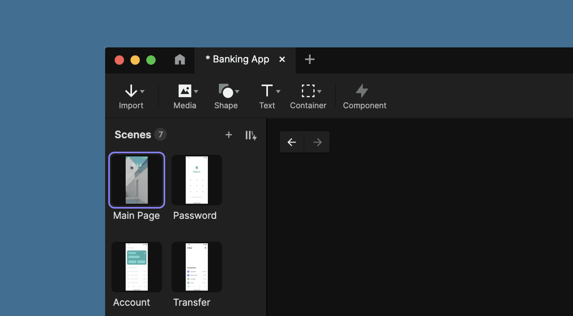Expand the Container dropdown arrow
This screenshot has height=316, width=573.
pyautogui.click(x=319, y=91)
